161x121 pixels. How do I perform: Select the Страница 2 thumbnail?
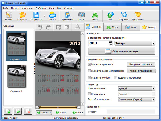(16, 78)
